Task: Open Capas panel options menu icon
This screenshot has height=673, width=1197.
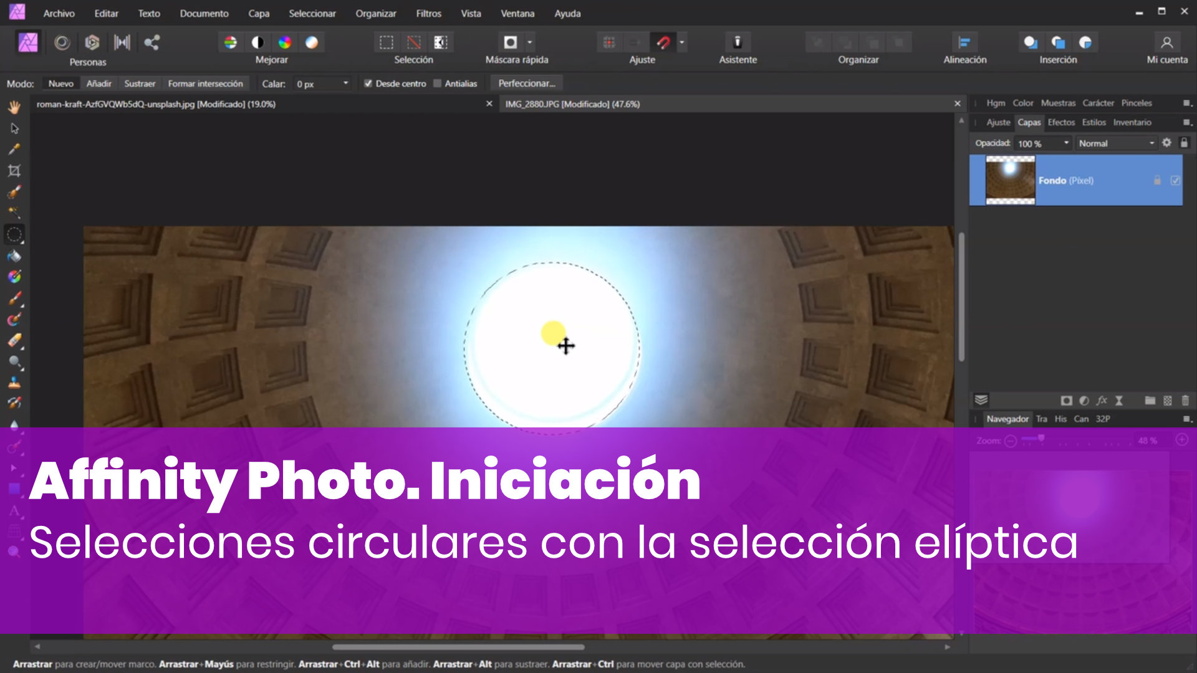Action: coord(1186,123)
